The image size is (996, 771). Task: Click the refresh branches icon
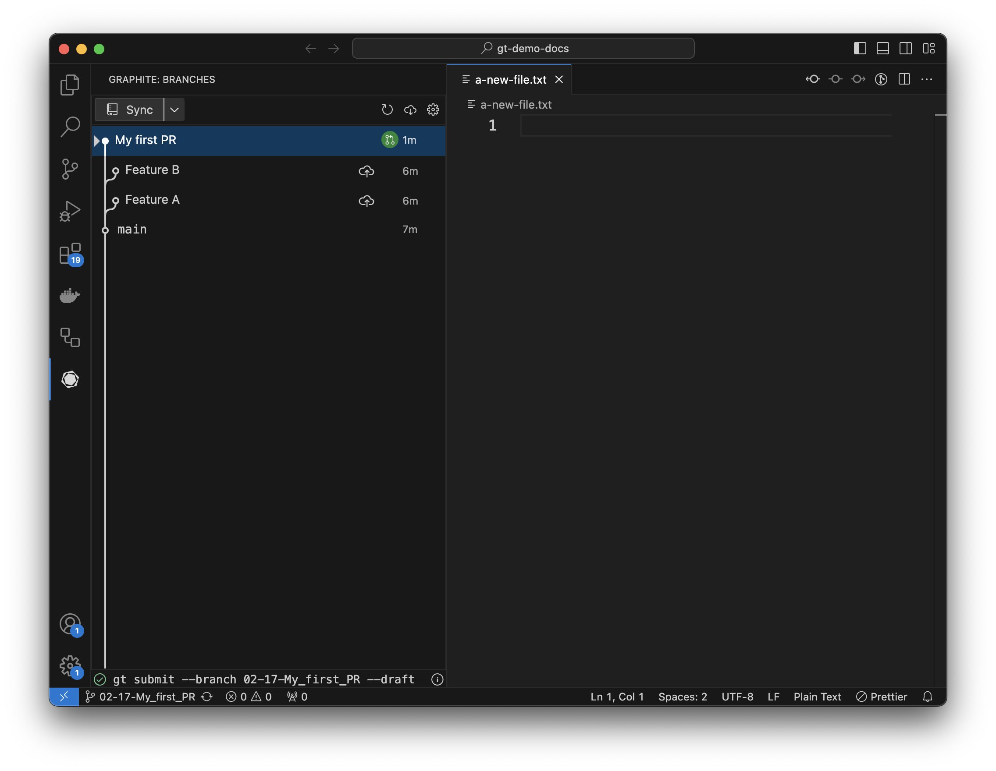387,110
